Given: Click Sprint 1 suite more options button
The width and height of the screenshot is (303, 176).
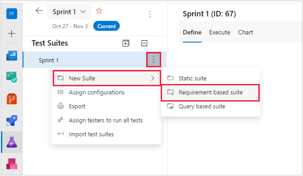Looking at the screenshot, I should (x=153, y=60).
